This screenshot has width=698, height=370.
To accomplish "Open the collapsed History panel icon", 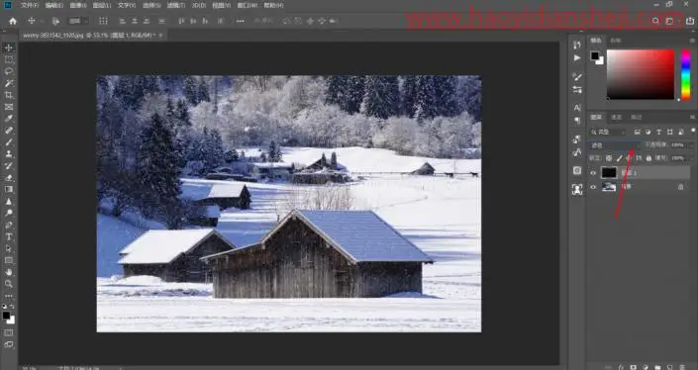I will (577, 45).
